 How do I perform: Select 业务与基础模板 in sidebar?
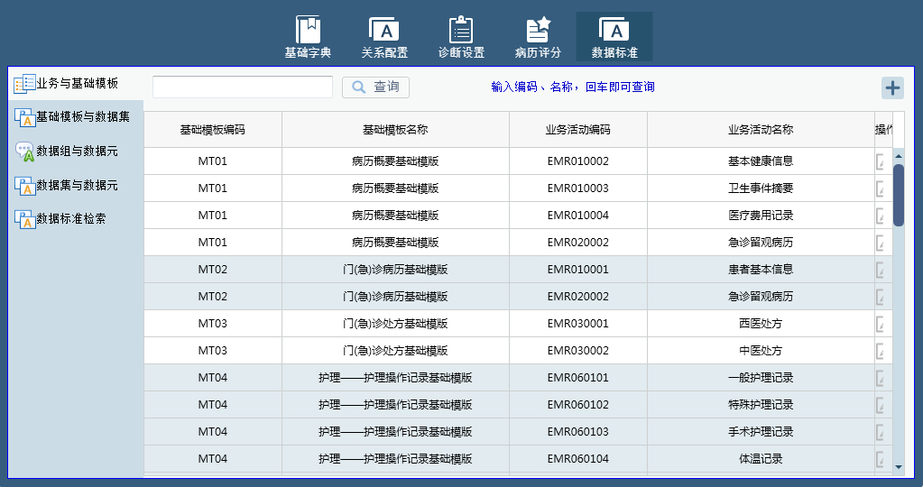tap(76, 84)
